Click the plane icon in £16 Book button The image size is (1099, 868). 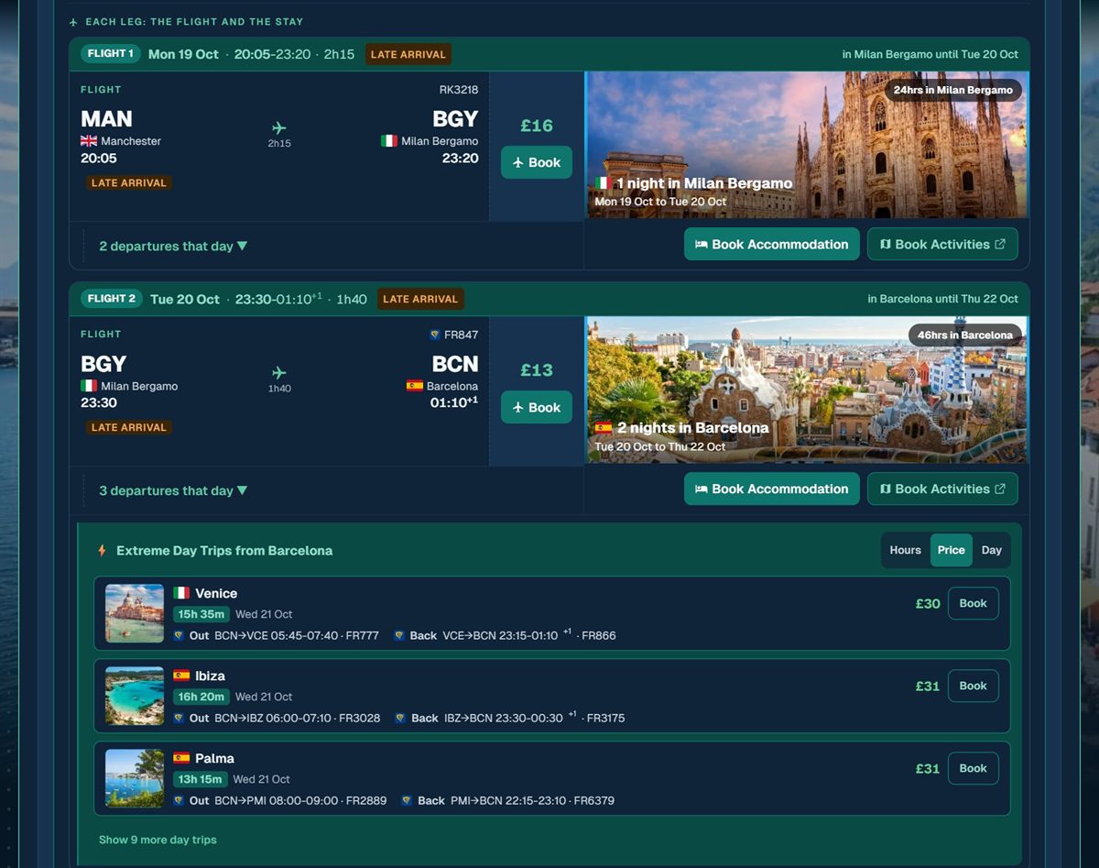(518, 162)
